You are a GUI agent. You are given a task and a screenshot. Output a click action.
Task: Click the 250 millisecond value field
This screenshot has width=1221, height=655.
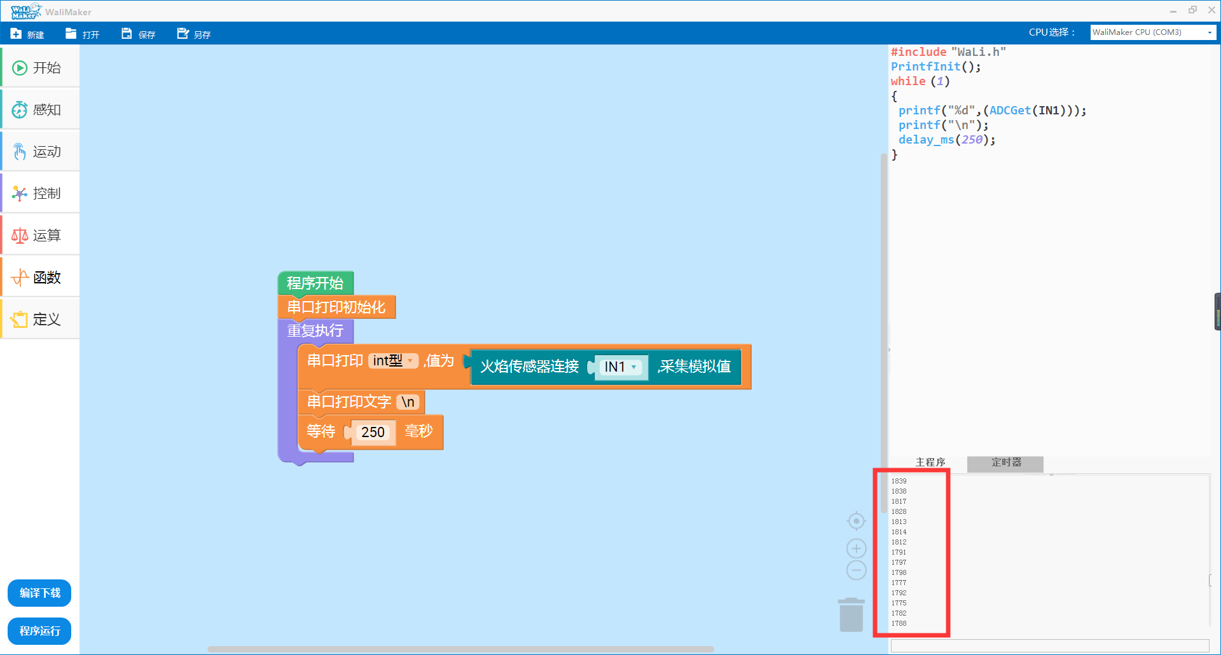tap(373, 433)
